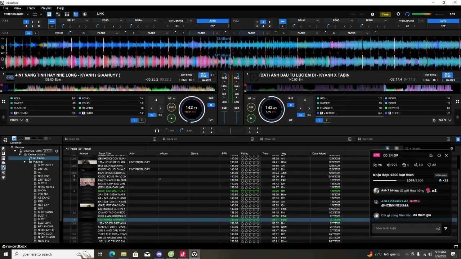Toggle BEAT SYNC on deck 1
The width and height of the screenshot is (461, 259).
[203, 75]
